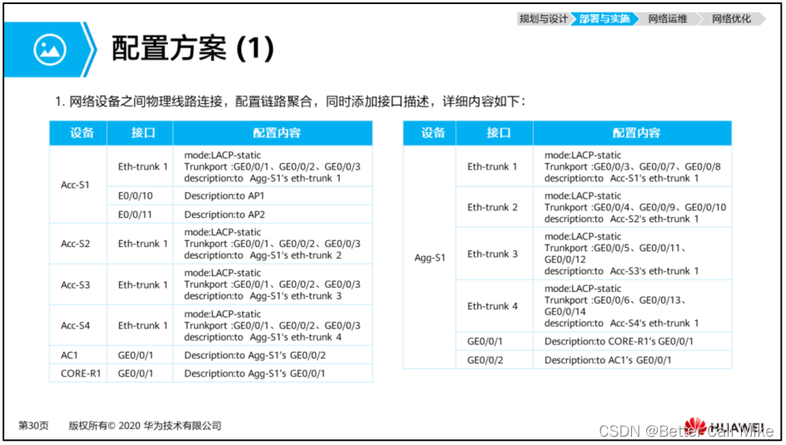Viewport: 786px width, 445px height.
Task: Click the Eth-trunk 1 cell in Acc-S1 row
Action: point(141,166)
